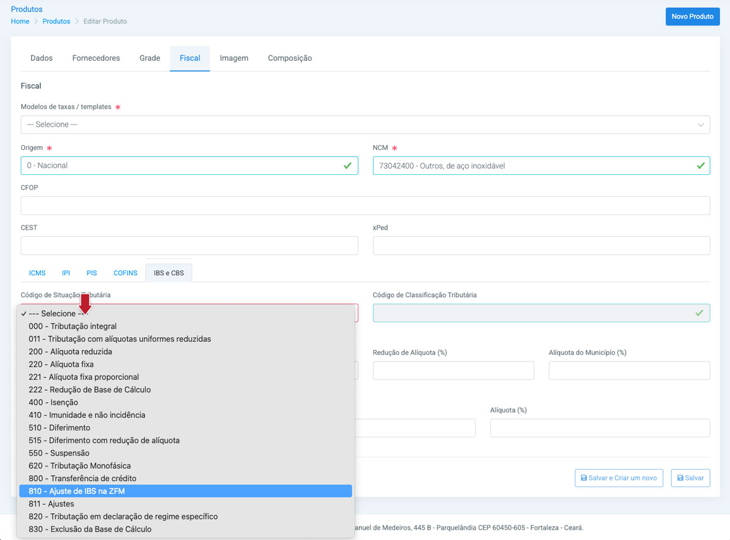This screenshot has height=540, width=730.
Task: Switch to the ICMS tax tab
Action: tap(37, 273)
